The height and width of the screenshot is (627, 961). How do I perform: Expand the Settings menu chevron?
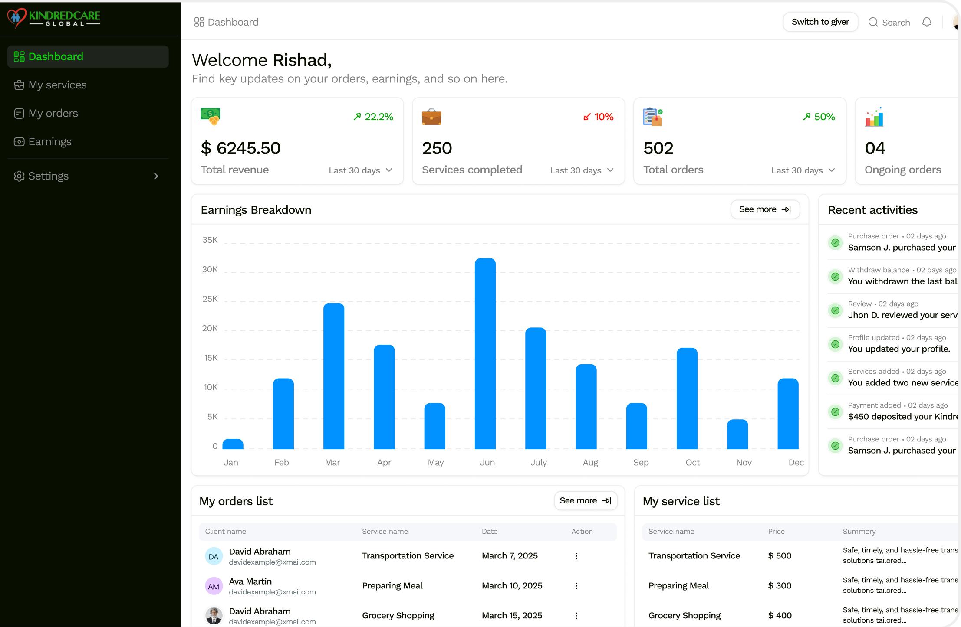coord(156,176)
